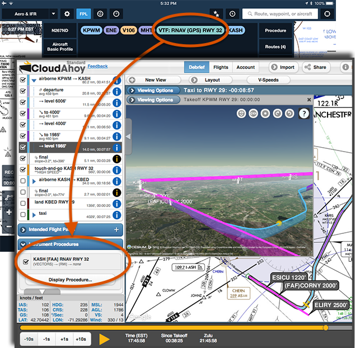The width and height of the screenshot is (355, 348).
Task: Open ForeFlight settings gear icon
Action: (67, 14)
